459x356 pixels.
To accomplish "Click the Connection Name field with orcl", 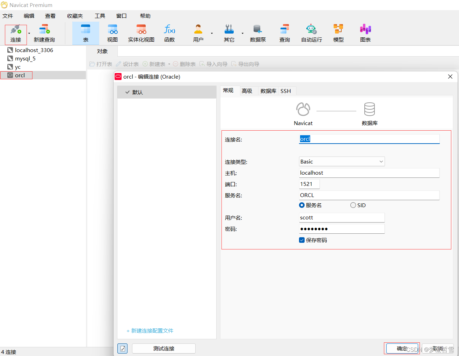I will (x=369, y=139).
